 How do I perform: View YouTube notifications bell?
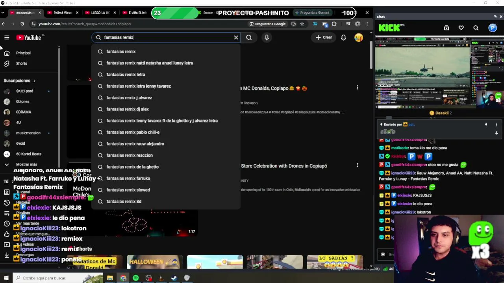tap(343, 37)
